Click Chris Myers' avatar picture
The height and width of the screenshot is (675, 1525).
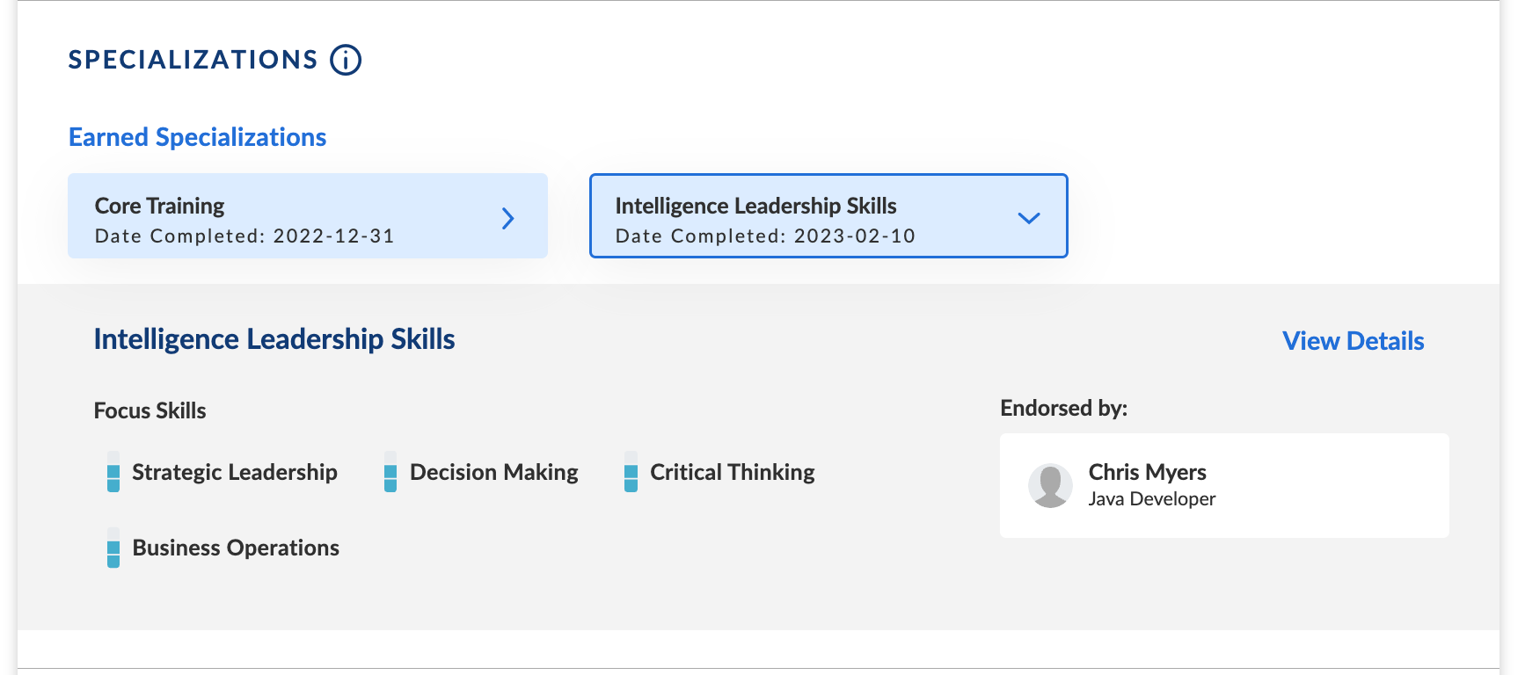point(1050,486)
